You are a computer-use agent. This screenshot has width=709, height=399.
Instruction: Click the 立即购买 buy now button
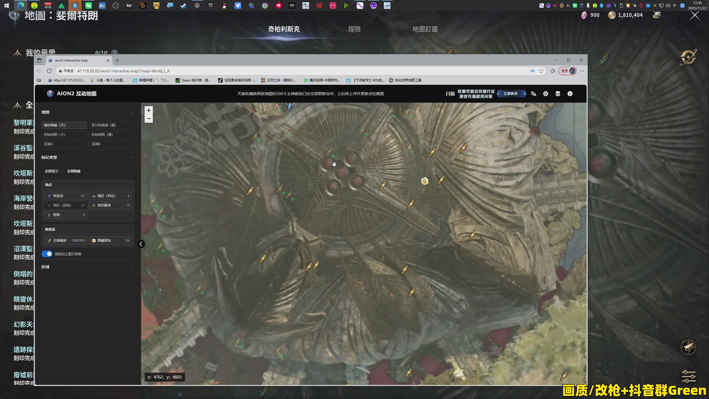[511, 94]
